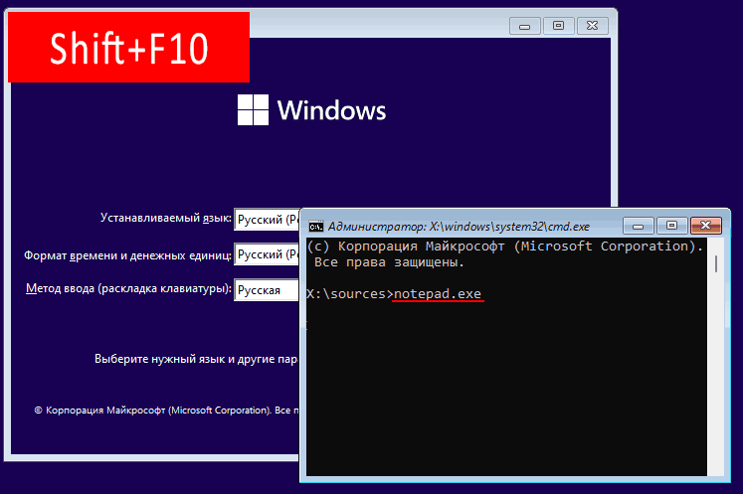Open the installed language dropdown in Setup
This screenshot has width=743, height=494.
(x=267, y=220)
